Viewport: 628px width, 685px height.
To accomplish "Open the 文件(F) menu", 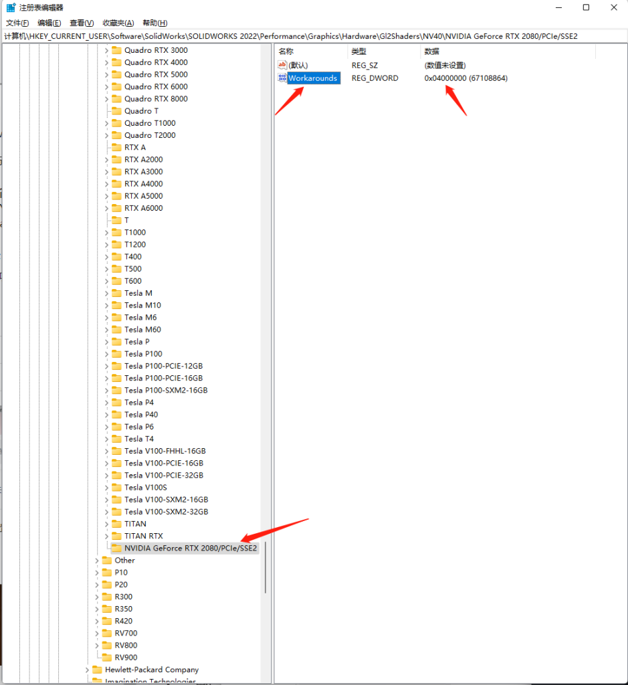I will click(x=17, y=23).
